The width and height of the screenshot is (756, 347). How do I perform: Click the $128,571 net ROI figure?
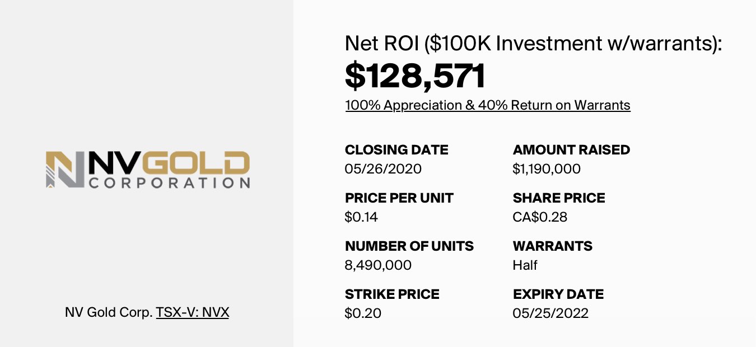[415, 77]
